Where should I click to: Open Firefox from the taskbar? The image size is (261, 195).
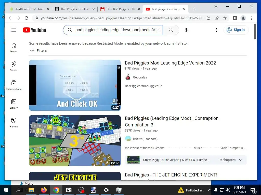(x=44, y=190)
